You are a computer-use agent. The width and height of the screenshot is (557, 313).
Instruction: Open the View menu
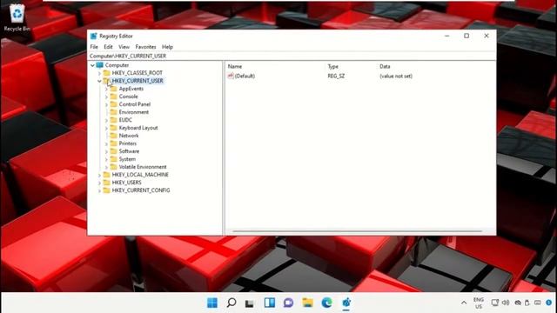pyautogui.click(x=124, y=47)
